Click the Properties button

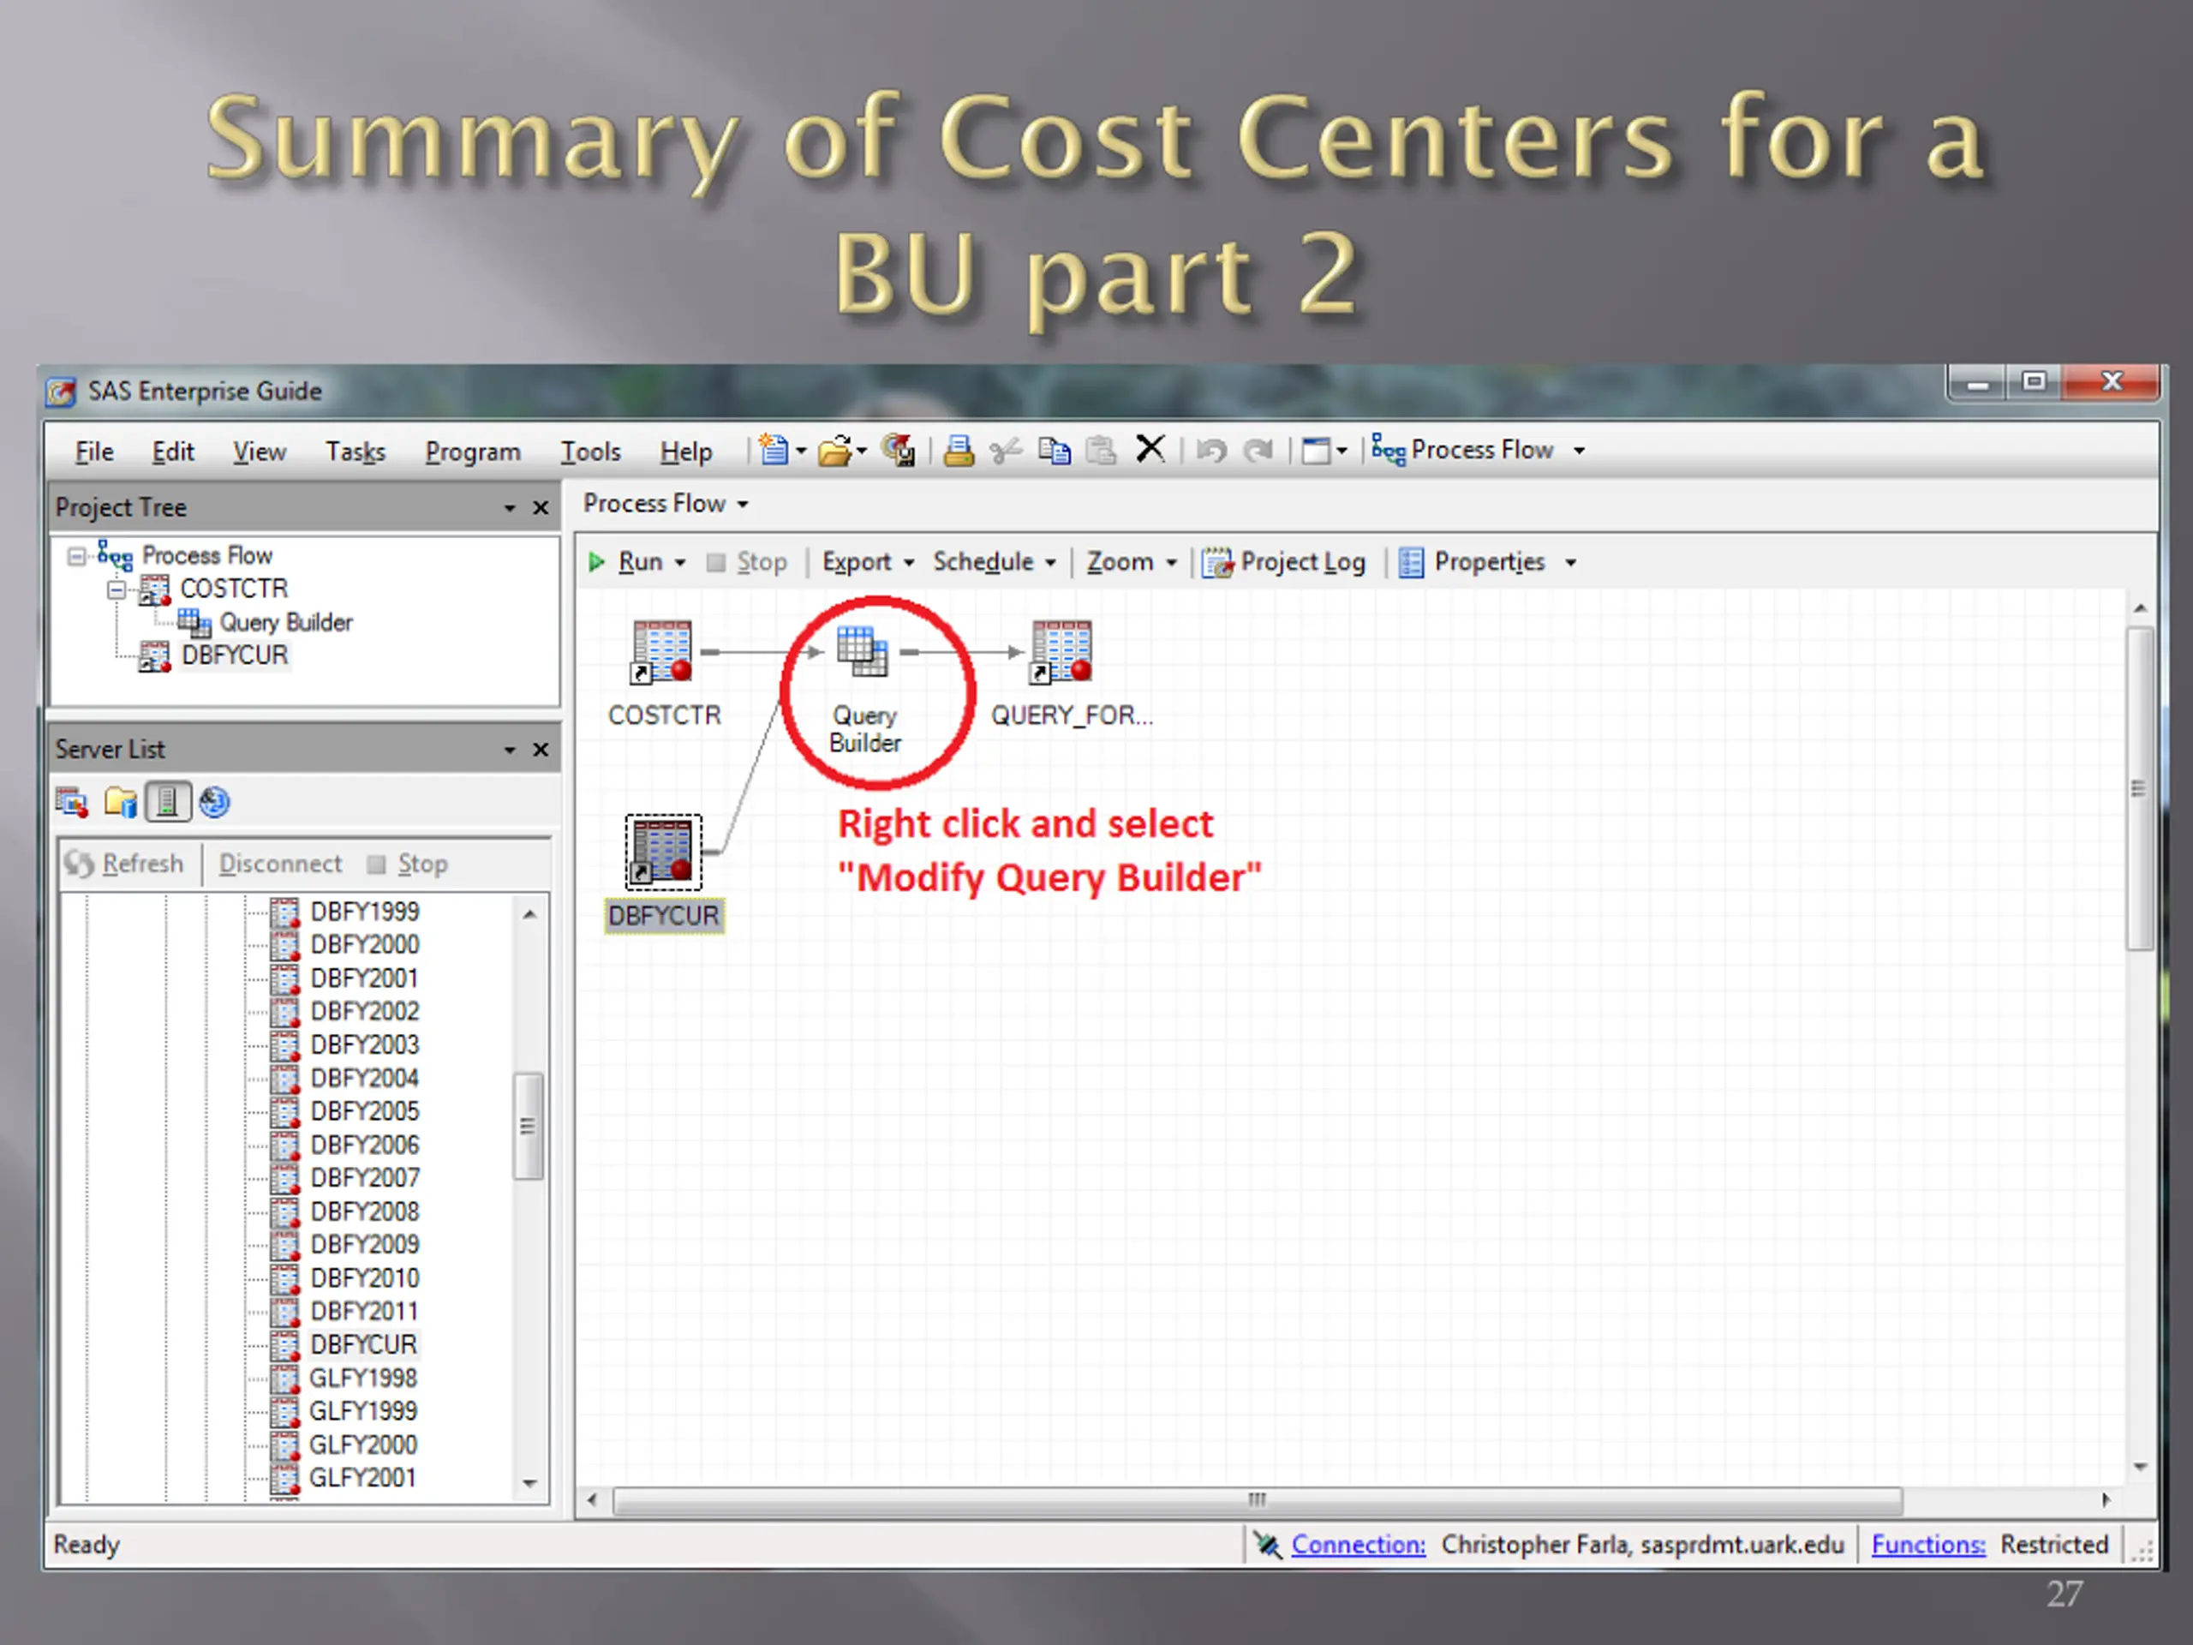tap(1473, 562)
